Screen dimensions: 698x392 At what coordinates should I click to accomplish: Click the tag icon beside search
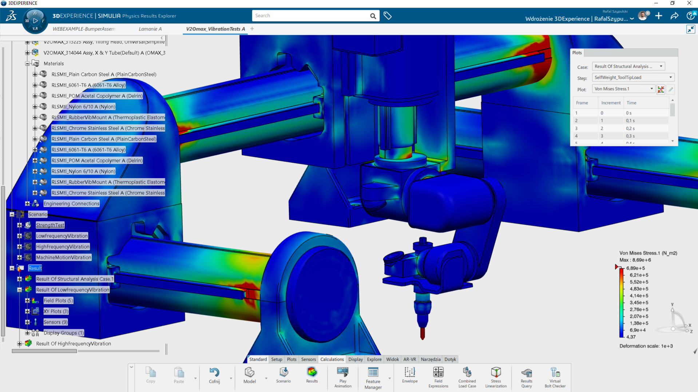(x=388, y=16)
